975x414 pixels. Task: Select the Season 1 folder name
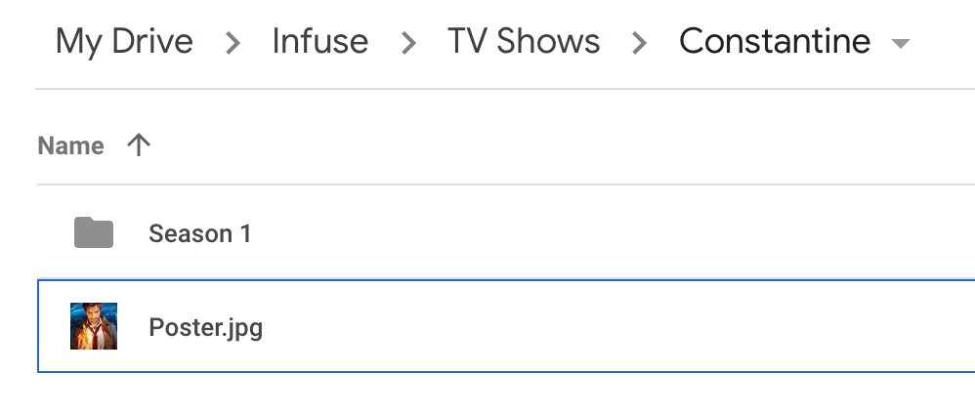199,233
